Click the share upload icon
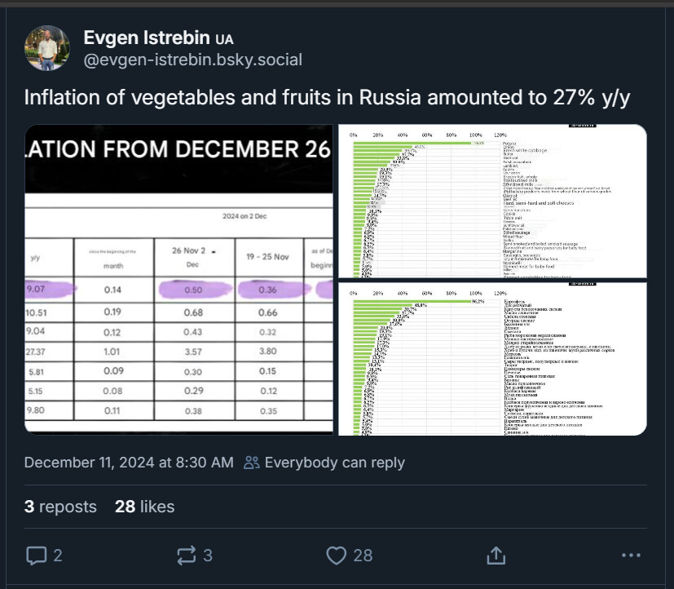Viewport: 674px width, 589px height. click(496, 556)
